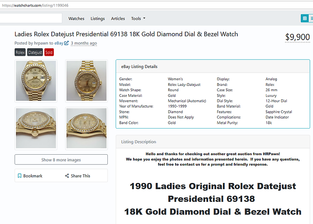Switch to grid view icon

[x=305, y=18]
